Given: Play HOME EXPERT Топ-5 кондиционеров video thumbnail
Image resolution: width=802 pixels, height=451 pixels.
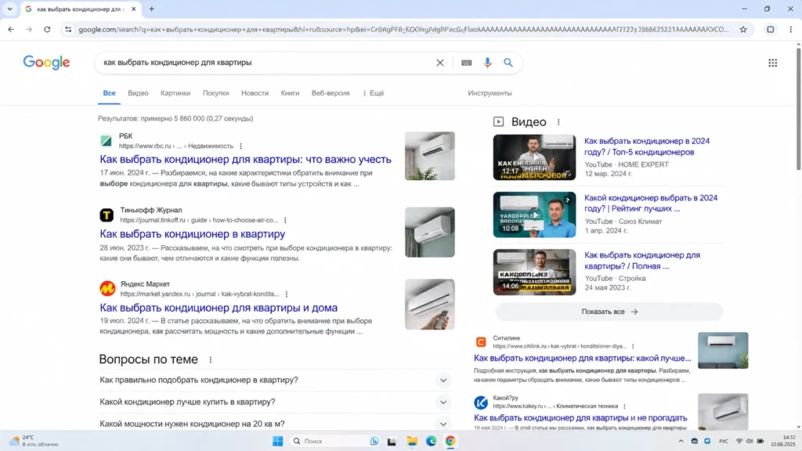Looking at the screenshot, I should (534, 157).
